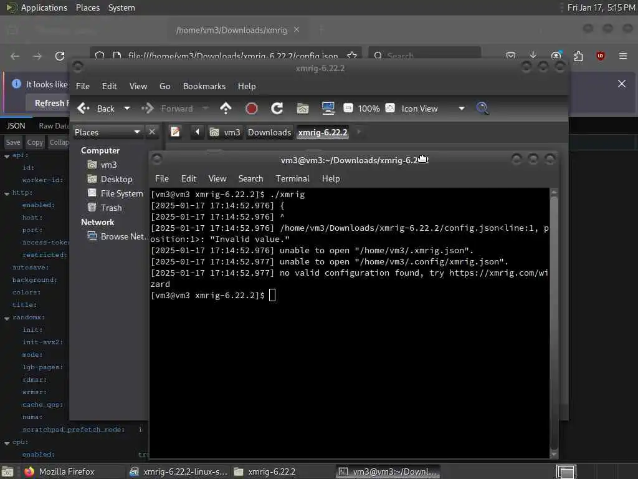Click zoom in icon after 100%
Viewport: 638px width, 479px height.
(x=390, y=108)
